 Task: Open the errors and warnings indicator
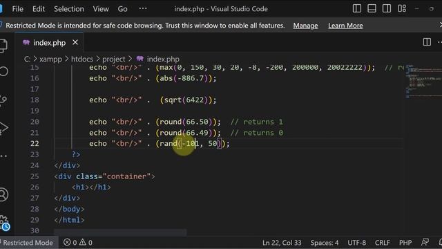pos(78,243)
